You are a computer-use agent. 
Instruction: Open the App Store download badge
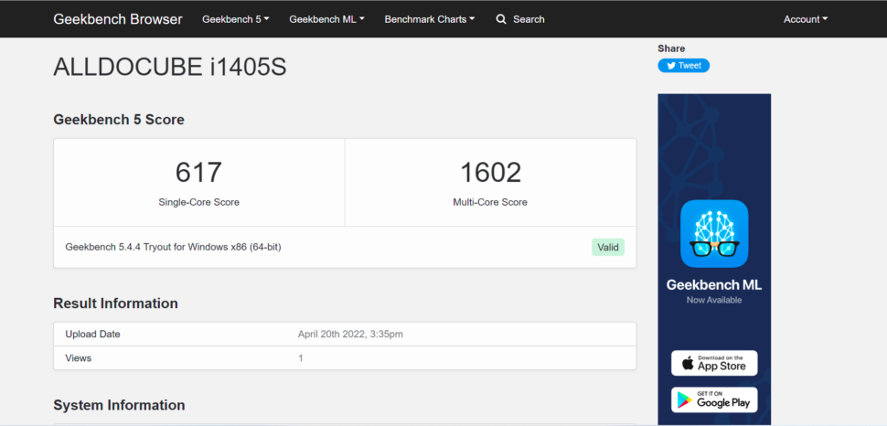point(714,363)
